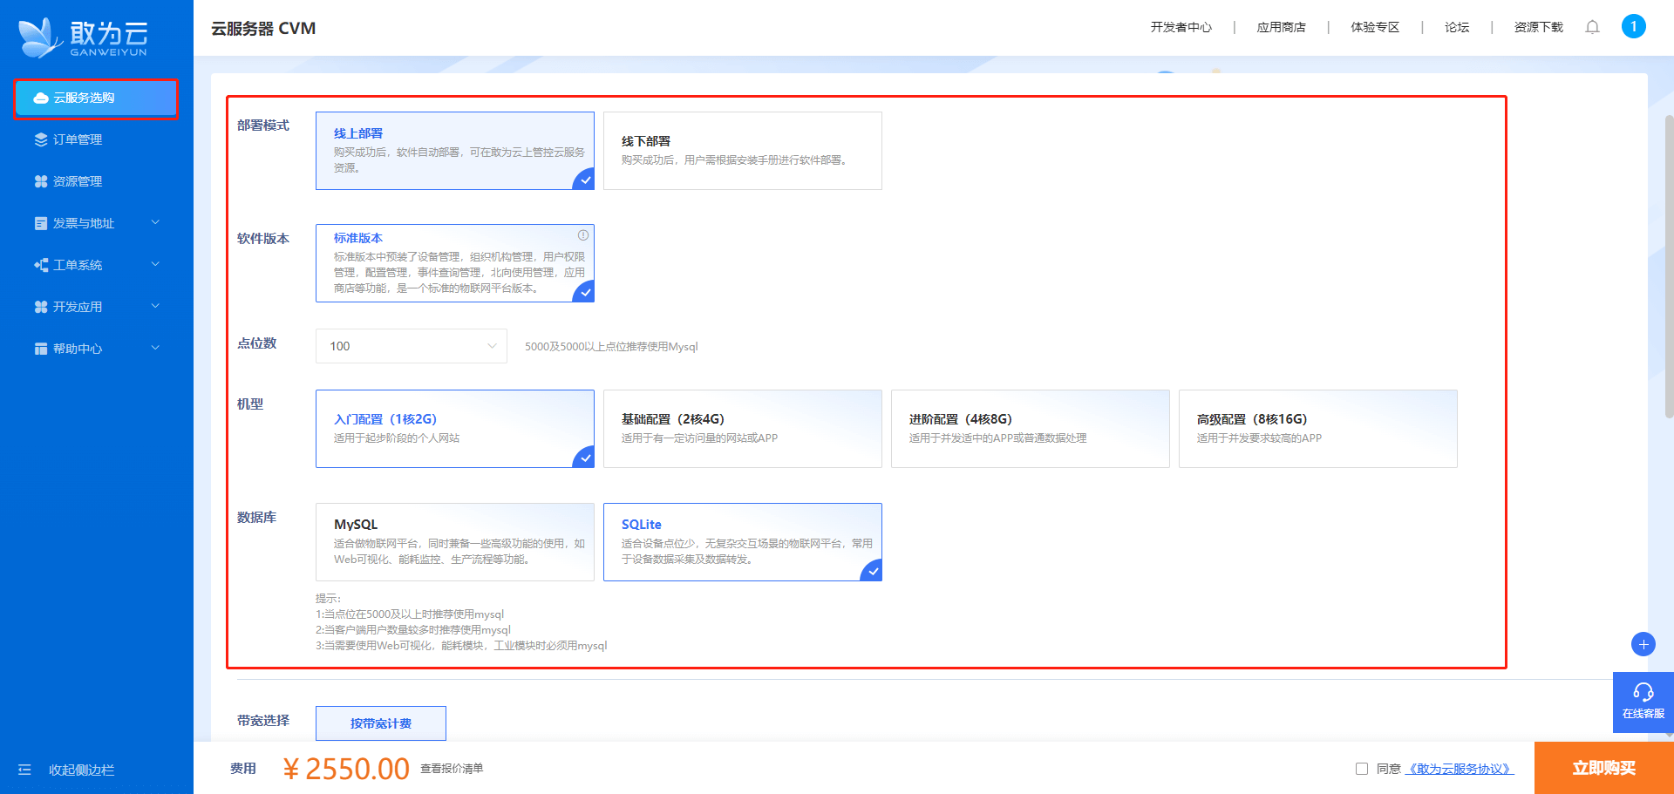Click the 立即购买 button

[1604, 768]
